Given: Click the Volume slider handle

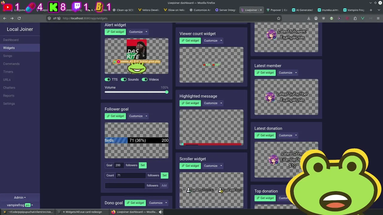Looking at the screenshot, I should tap(167, 92).
